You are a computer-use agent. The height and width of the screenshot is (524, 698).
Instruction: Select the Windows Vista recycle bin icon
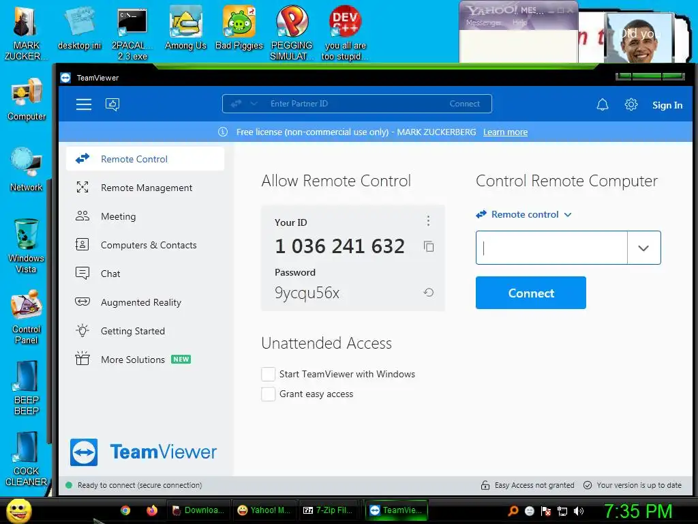pyautogui.click(x=27, y=246)
